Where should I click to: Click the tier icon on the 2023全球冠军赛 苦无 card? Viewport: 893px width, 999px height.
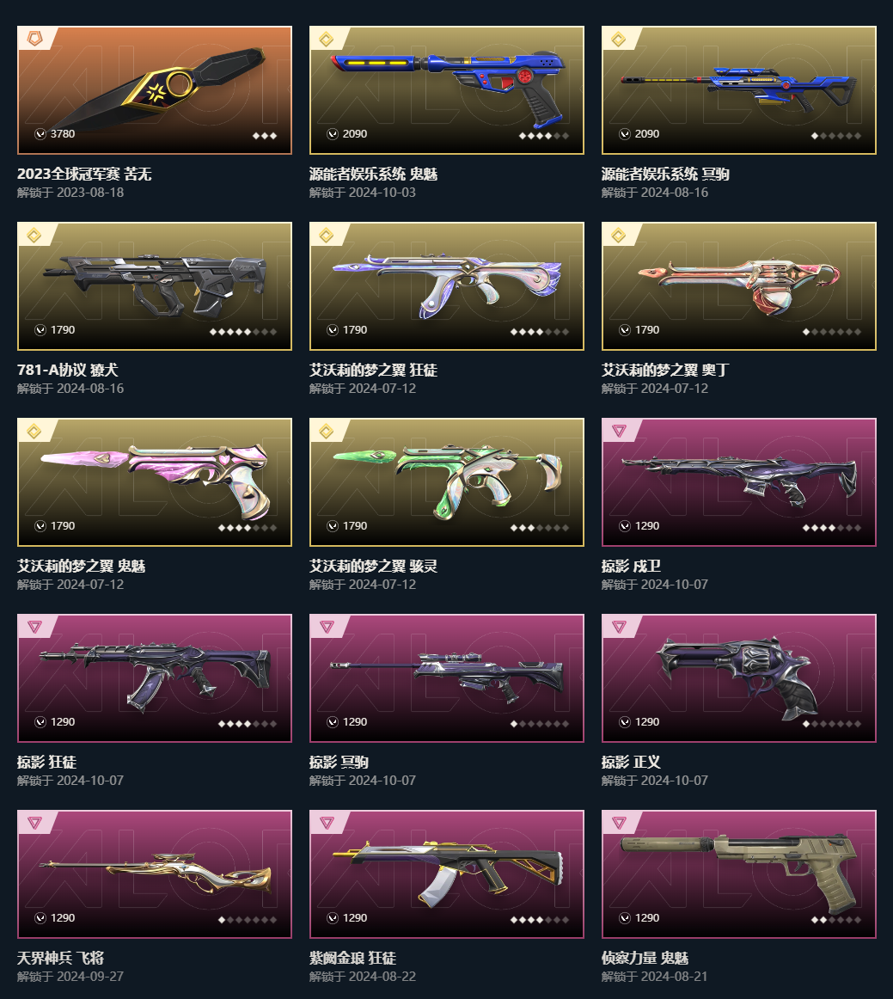pyautogui.click(x=34, y=40)
